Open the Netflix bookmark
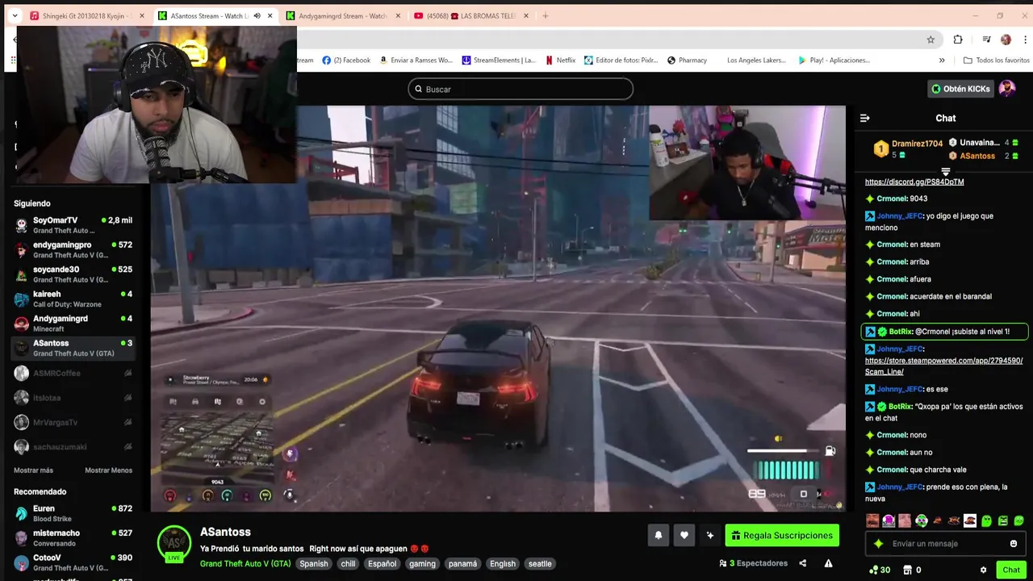Screen dimensions: 1033x581 pyautogui.click(x=560, y=60)
